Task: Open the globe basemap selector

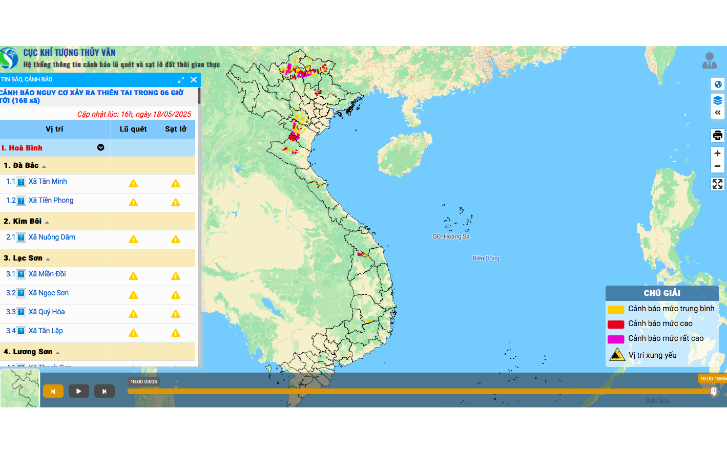Action: pos(718,84)
